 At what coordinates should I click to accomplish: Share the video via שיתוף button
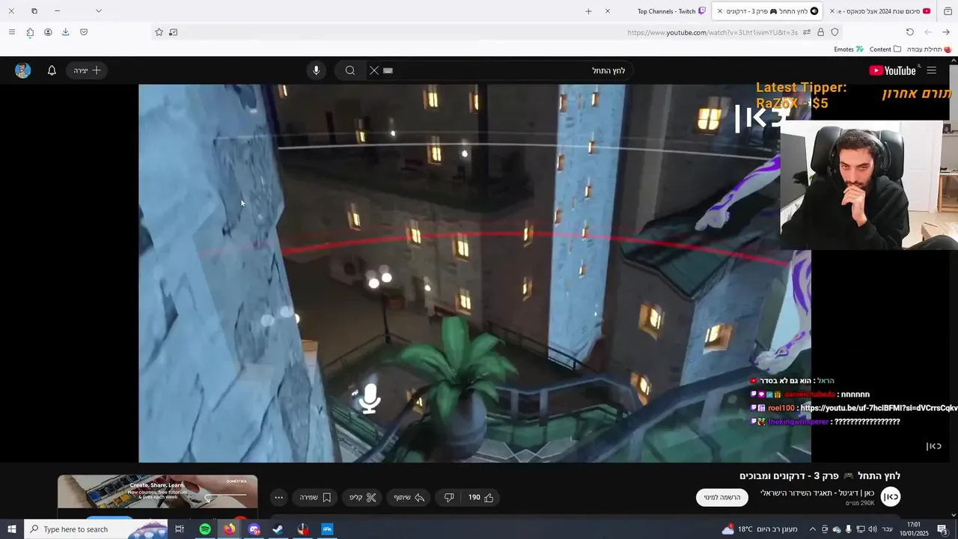pos(409,497)
